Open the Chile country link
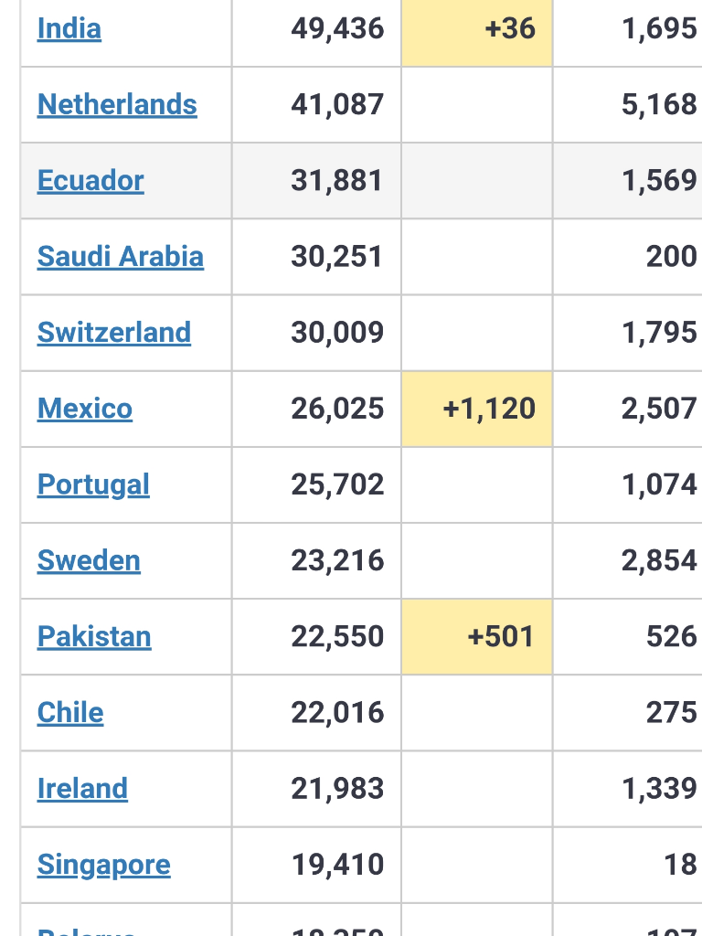The height and width of the screenshot is (936, 702). coord(70,713)
